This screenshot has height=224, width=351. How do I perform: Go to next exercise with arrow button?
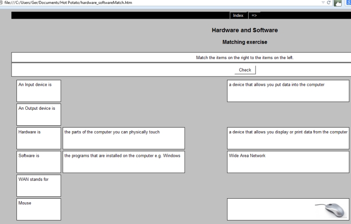(x=254, y=15)
